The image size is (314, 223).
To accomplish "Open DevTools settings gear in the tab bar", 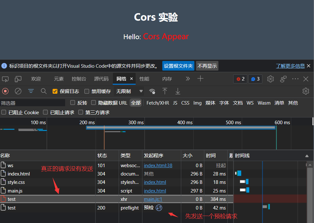I will click(x=270, y=79).
